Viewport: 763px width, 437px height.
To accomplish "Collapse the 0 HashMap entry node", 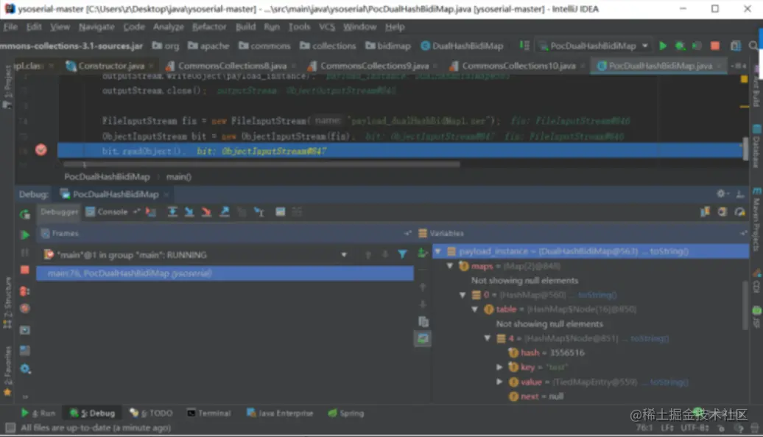I will tap(463, 295).
